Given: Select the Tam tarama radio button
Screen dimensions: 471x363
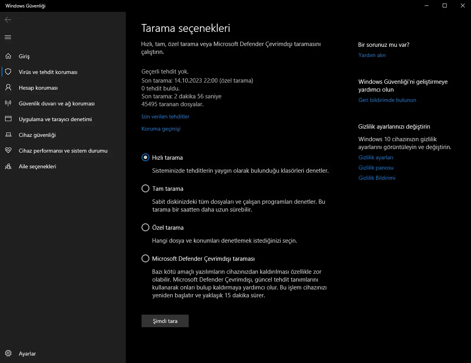Looking at the screenshot, I should tap(145, 188).
